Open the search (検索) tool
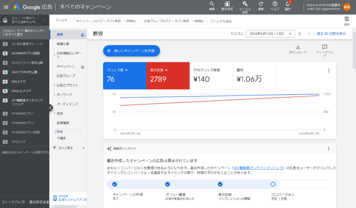The image size is (356, 208). [x=212, y=6]
